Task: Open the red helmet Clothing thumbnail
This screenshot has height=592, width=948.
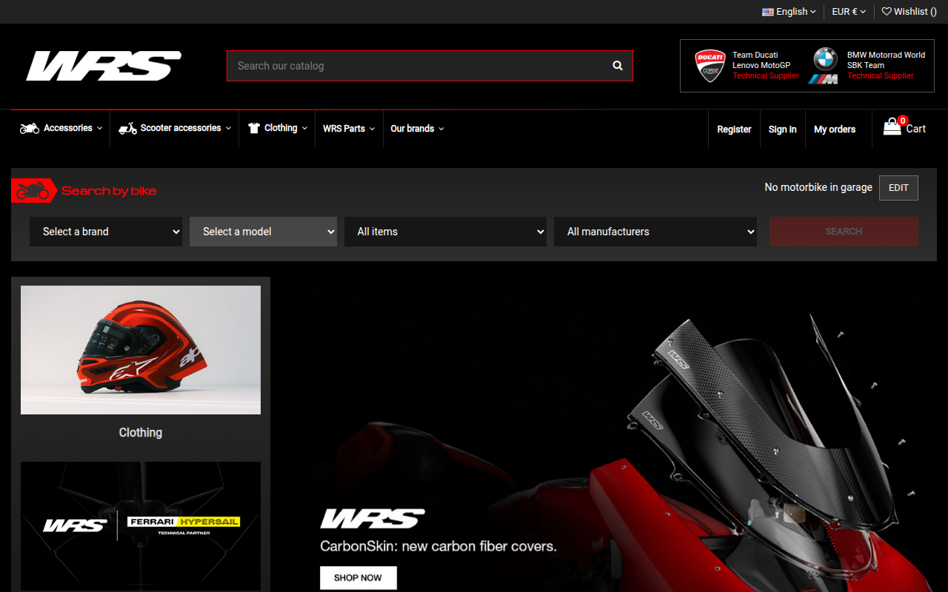Action: (141, 350)
